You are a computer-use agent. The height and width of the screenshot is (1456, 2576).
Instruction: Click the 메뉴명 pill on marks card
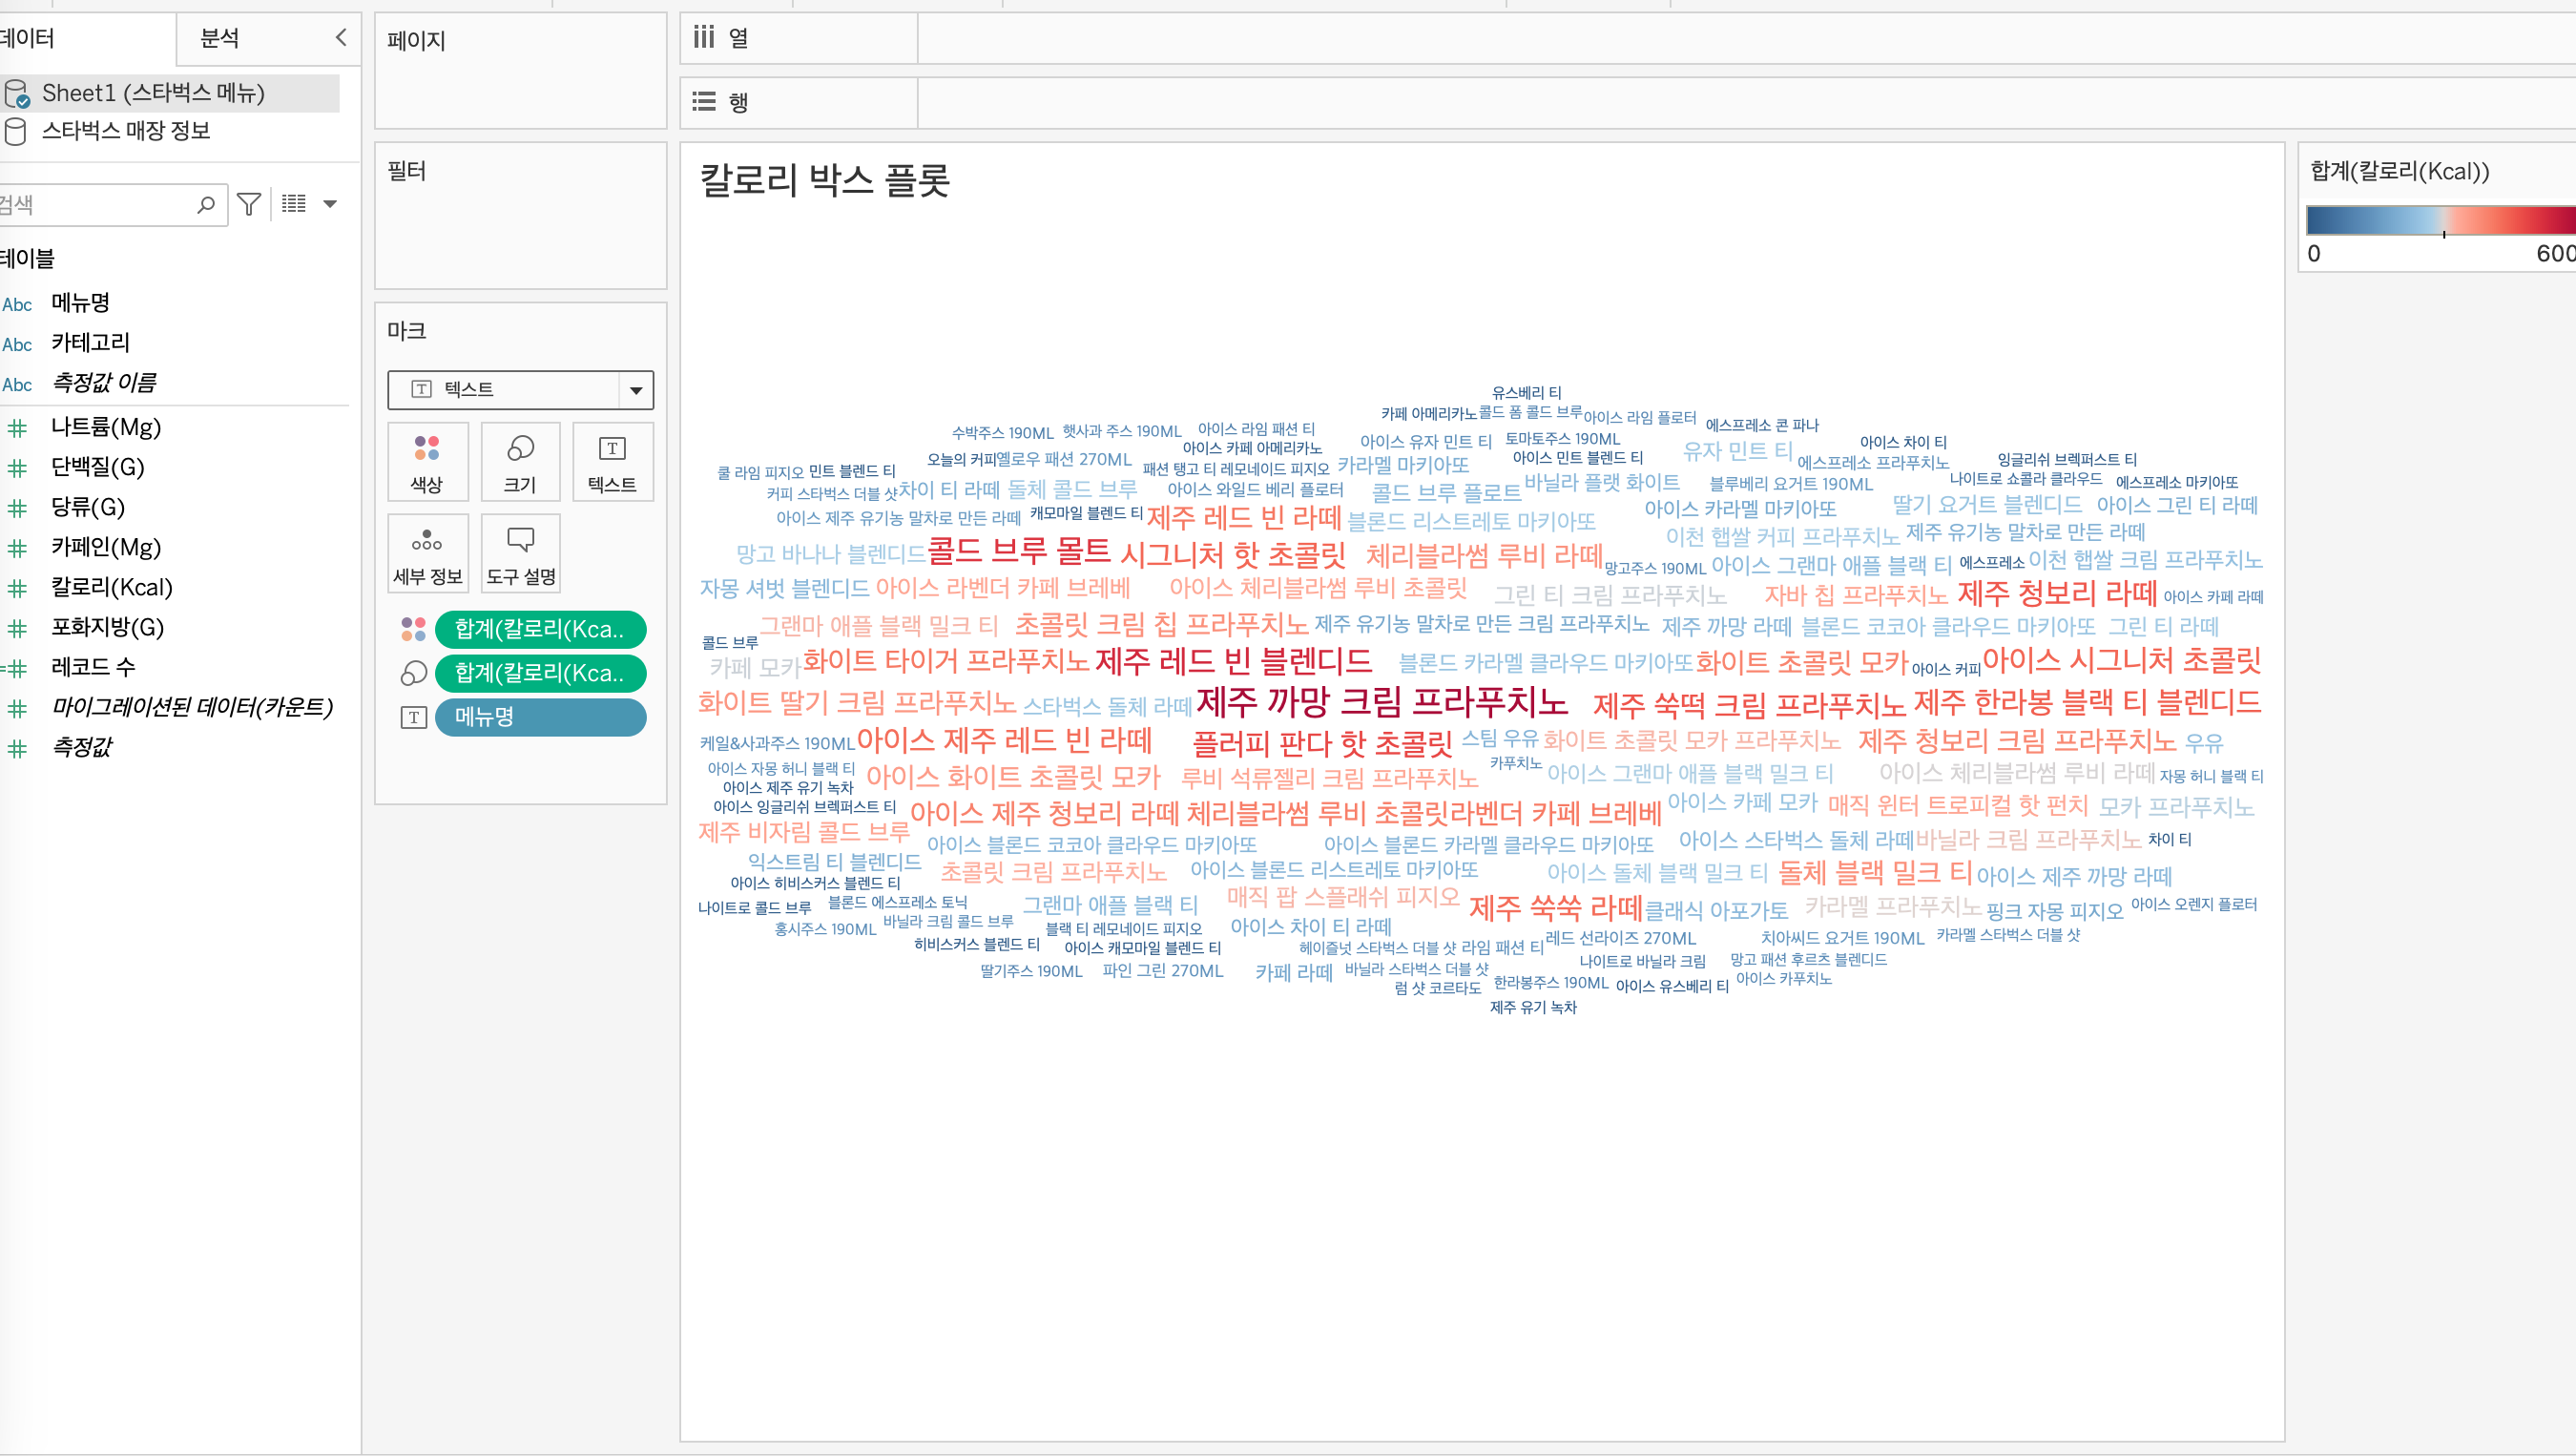(540, 717)
